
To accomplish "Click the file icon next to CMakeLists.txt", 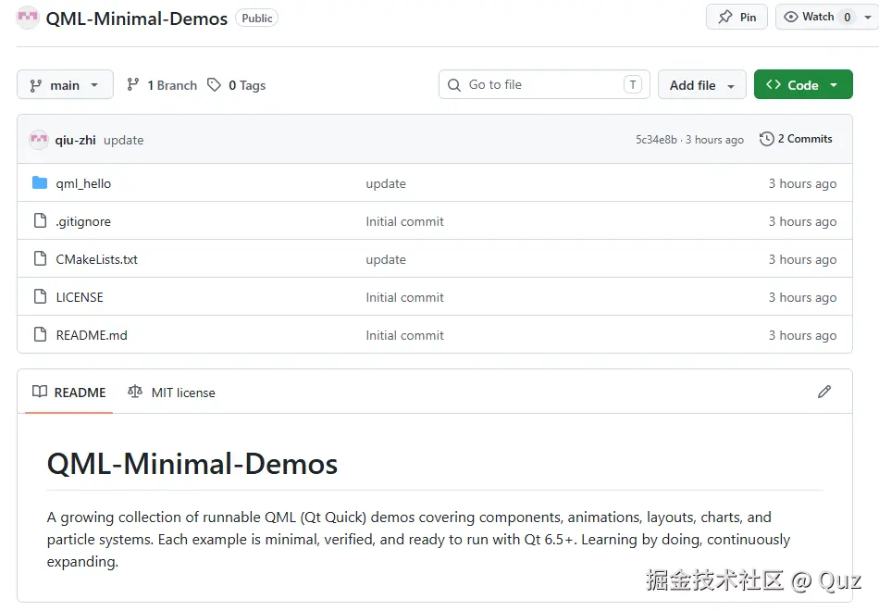I will pos(40,258).
